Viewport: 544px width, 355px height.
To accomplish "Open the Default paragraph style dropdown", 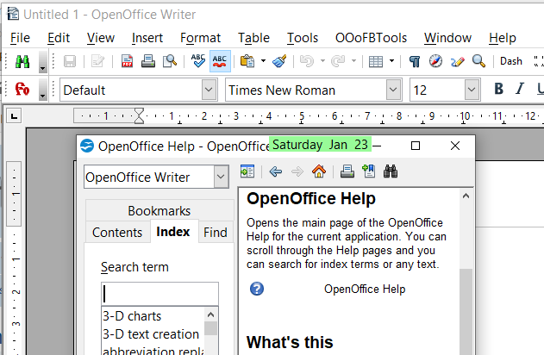I will click(x=209, y=90).
